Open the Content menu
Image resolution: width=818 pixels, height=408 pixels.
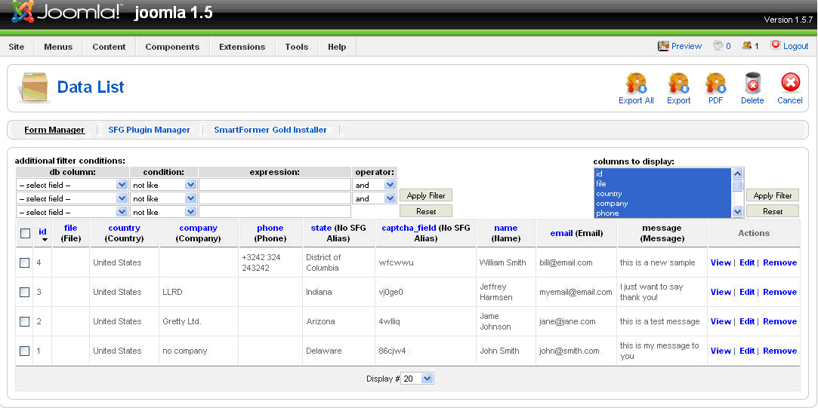tap(109, 46)
